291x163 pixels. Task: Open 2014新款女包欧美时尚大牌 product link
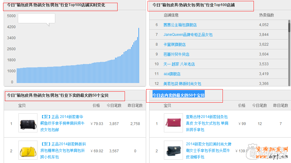click(x=209, y=150)
